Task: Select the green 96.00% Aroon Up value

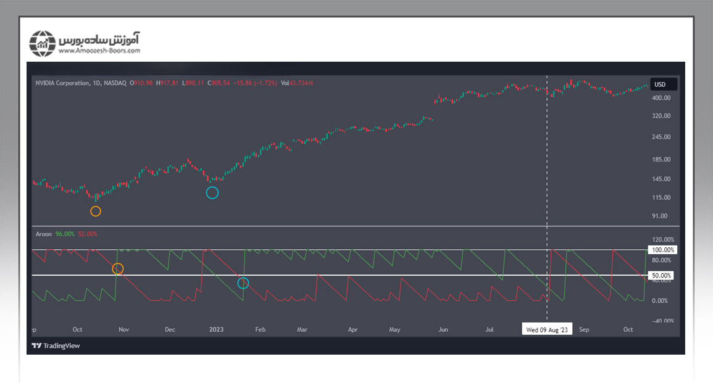Action: click(65, 234)
